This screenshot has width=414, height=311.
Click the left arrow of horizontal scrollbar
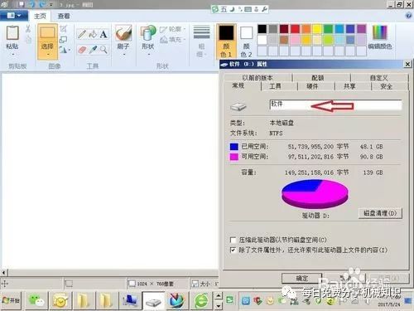(x=3, y=273)
